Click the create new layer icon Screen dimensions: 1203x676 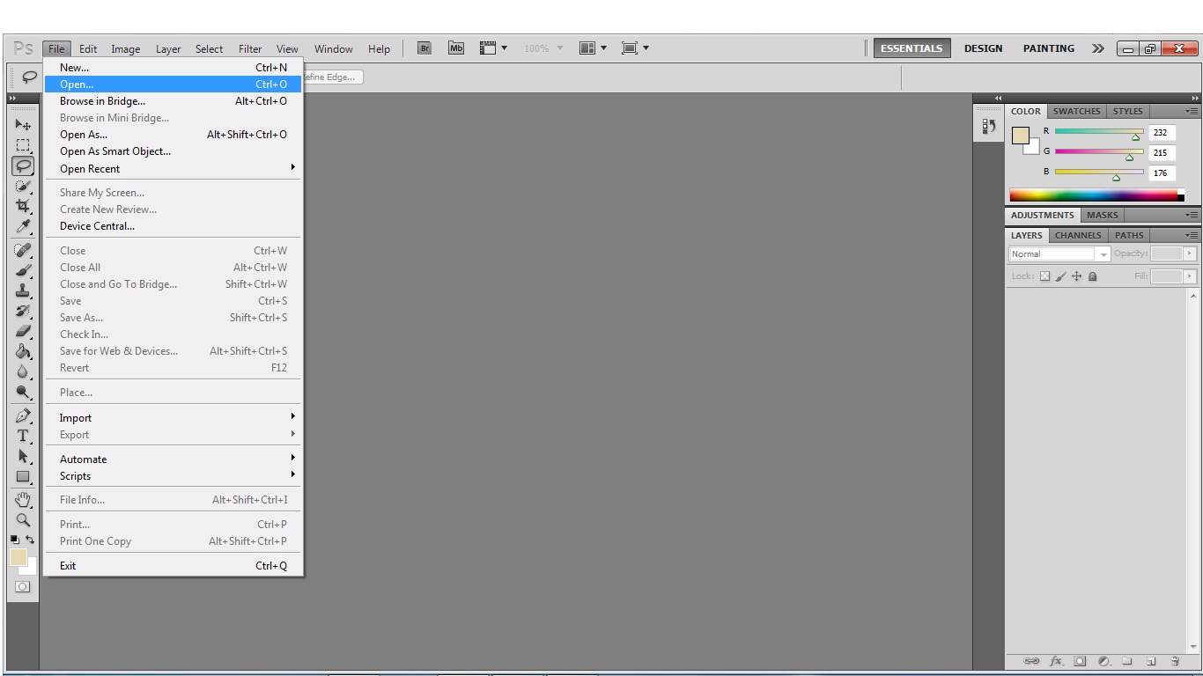coord(1151,661)
